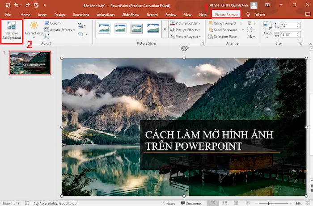Switch to the Insert tab
The image size is (313, 206).
(42, 15)
